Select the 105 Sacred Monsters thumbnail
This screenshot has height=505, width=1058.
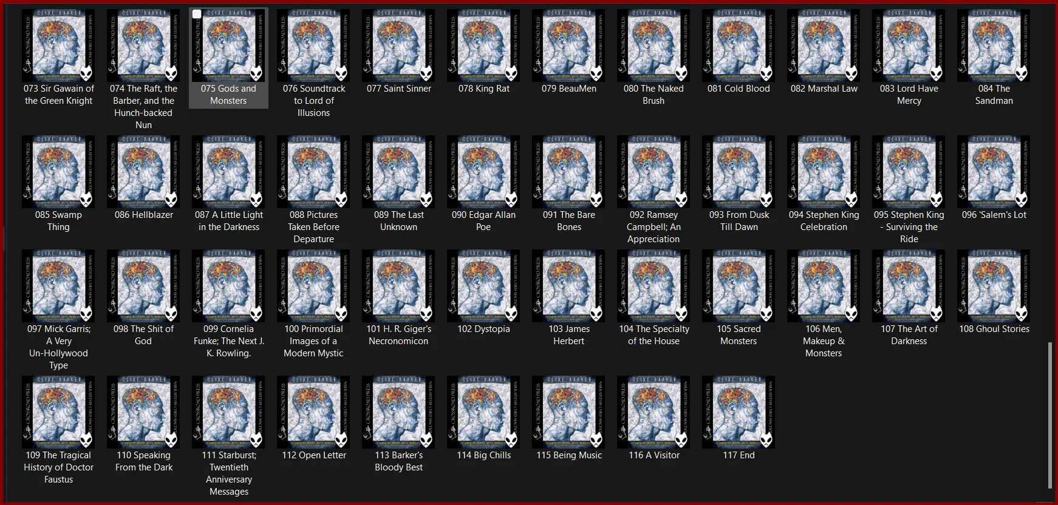pos(739,286)
